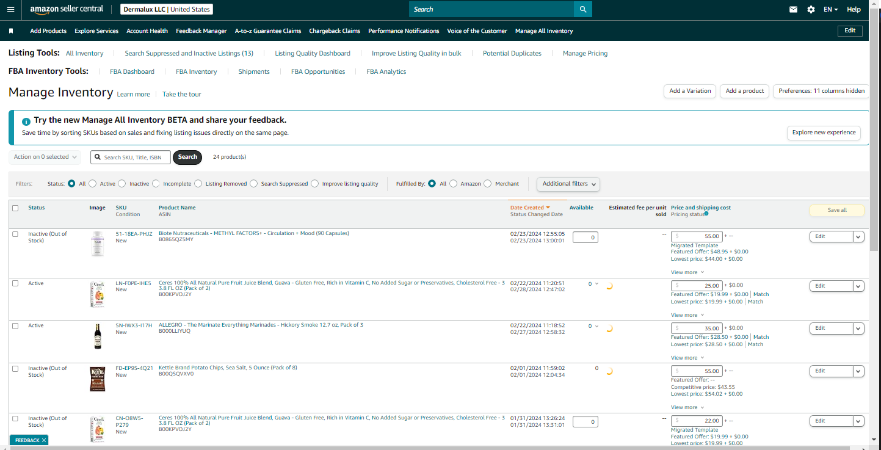Click the Save all button
Viewport: 881px width, 450px height.
tap(837, 210)
